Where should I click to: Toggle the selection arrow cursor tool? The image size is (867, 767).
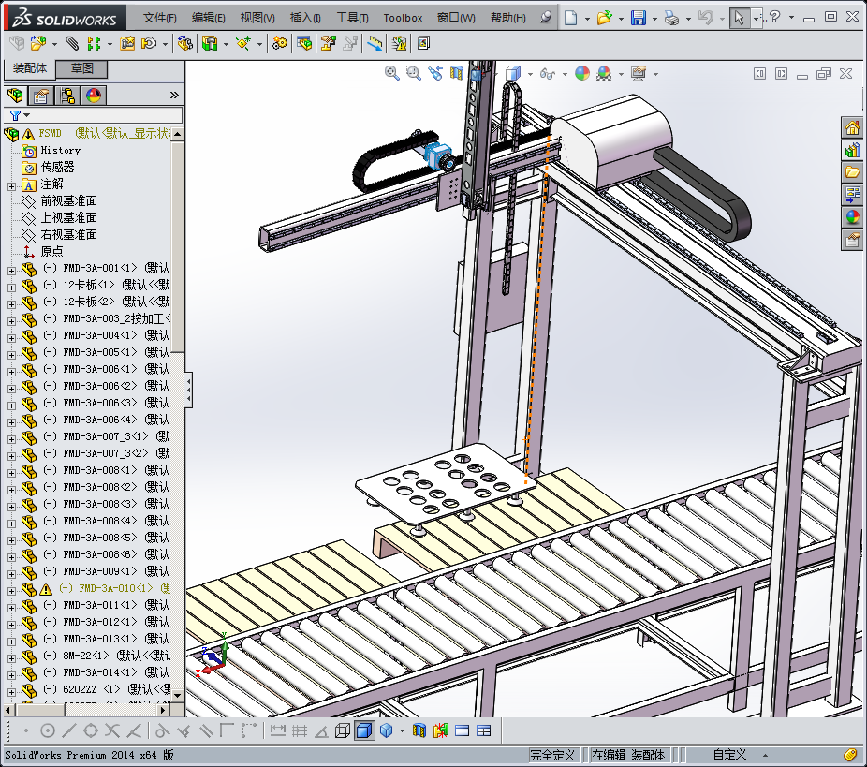pyautogui.click(x=740, y=18)
